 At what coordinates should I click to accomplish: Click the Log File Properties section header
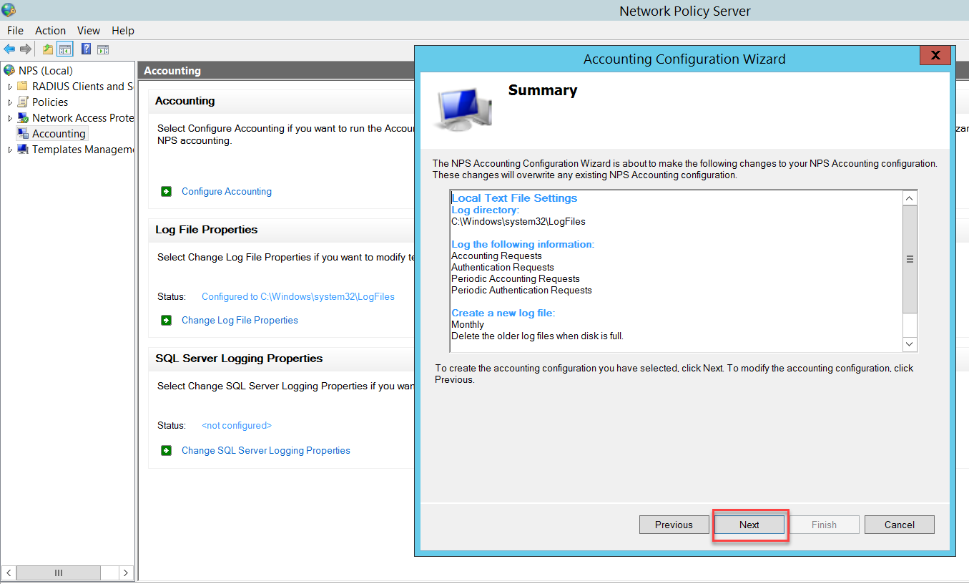206,230
